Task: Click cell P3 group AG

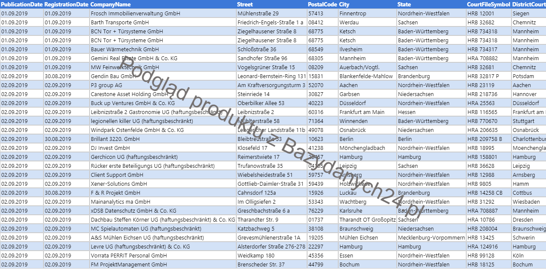Action: point(163,85)
